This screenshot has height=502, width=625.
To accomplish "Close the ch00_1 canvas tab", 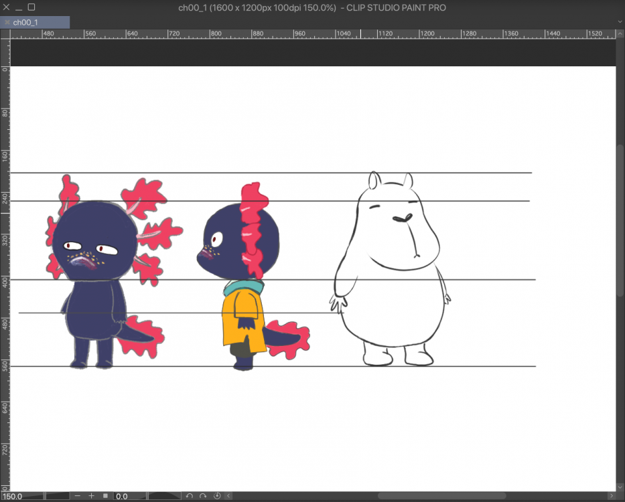I will point(7,22).
